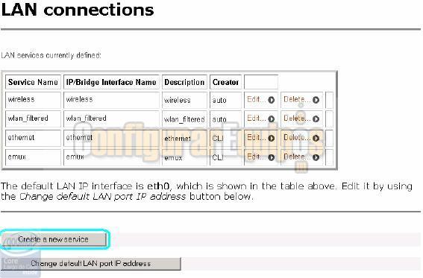This screenshot has width=423, height=278.
Task: Click wlan_filtered in Service Name column
Action: click(x=28, y=119)
